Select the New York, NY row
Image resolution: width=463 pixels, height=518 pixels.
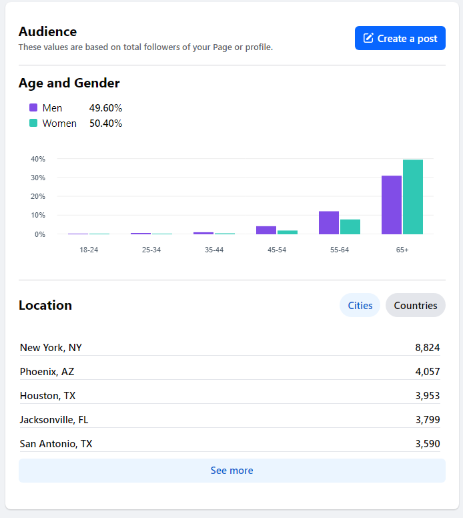pos(229,348)
